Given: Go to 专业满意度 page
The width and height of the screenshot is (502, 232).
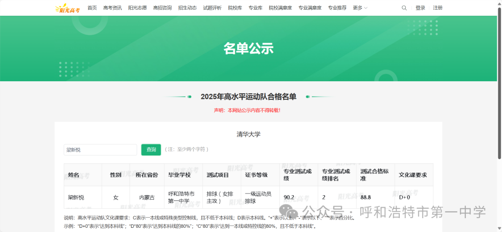Looking at the screenshot, I should click(x=310, y=8).
